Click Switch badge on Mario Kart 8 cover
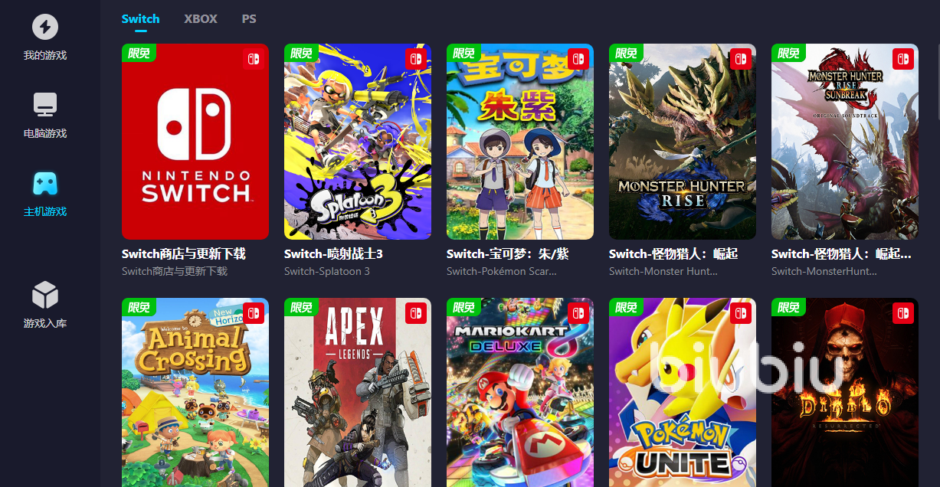The height and width of the screenshot is (487, 940). tap(578, 313)
